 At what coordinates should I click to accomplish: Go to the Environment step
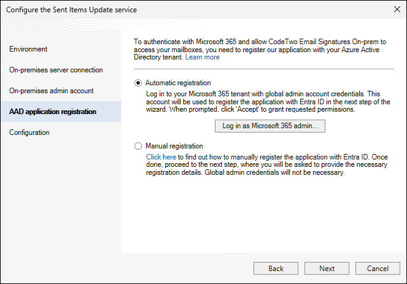click(28, 49)
